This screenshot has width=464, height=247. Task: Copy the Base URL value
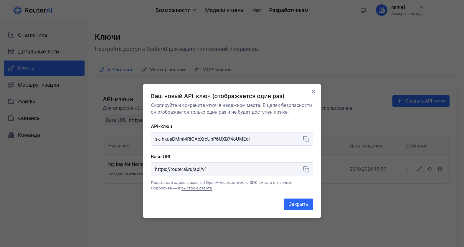306,169
